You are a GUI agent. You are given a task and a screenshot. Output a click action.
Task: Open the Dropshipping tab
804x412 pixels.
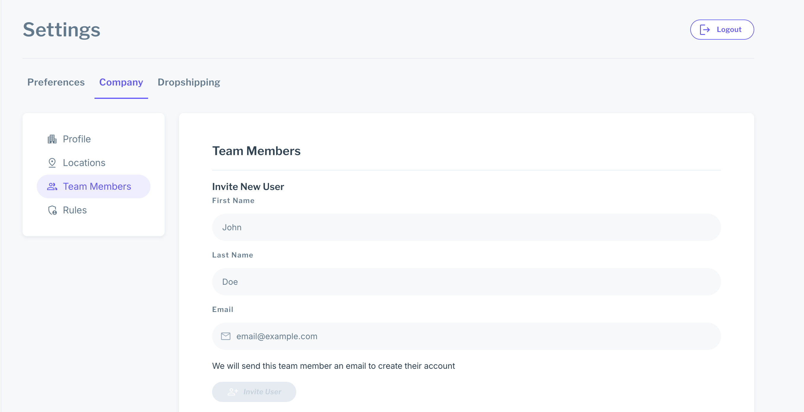coord(189,82)
